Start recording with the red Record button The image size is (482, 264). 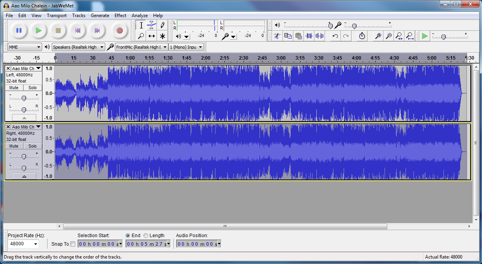click(120, 30)
